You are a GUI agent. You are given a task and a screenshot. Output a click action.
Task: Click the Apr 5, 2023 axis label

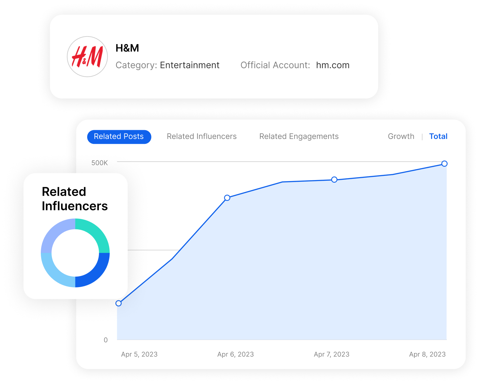pos(139,354)
